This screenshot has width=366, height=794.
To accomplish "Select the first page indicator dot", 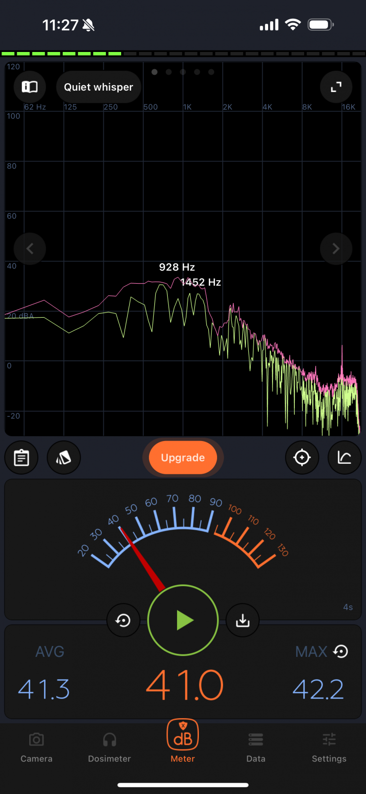I will tap(154, 72).
